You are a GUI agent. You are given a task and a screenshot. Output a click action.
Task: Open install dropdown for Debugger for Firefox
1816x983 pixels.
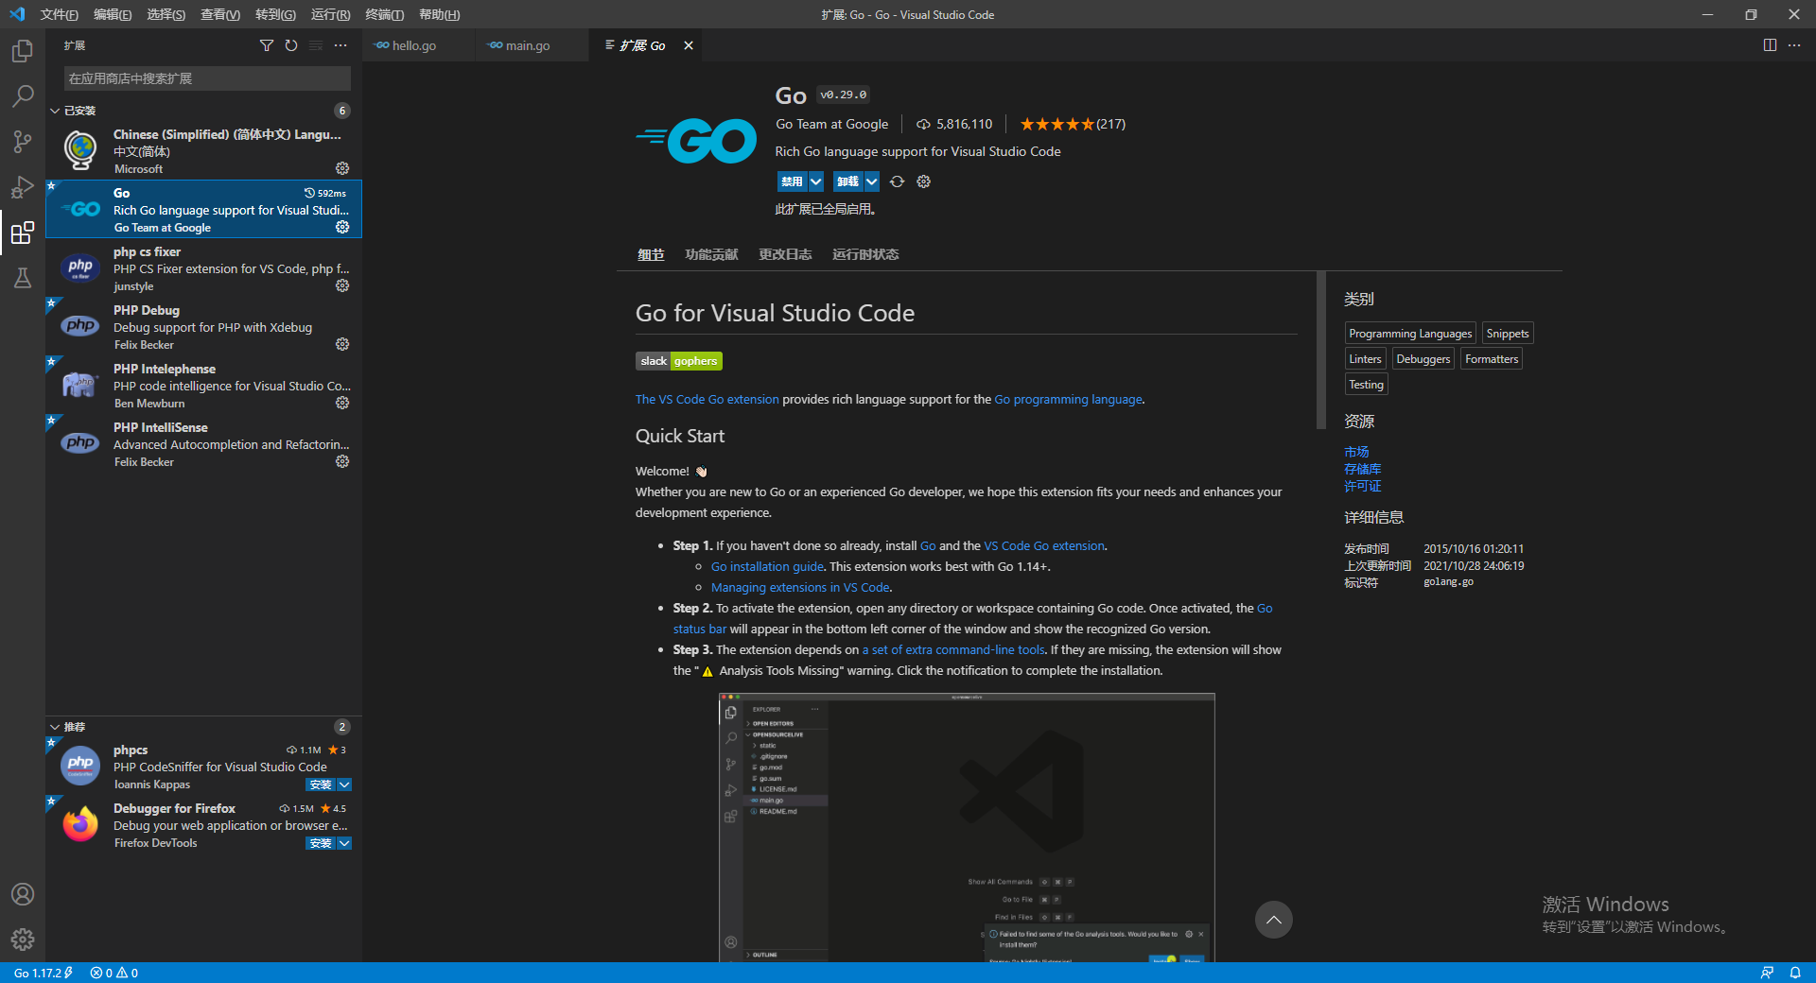click(344, 843)
